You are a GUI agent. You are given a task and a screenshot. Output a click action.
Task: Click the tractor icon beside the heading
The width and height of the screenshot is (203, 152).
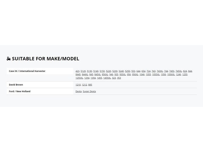pyautogui.click(x=9, y=59)
